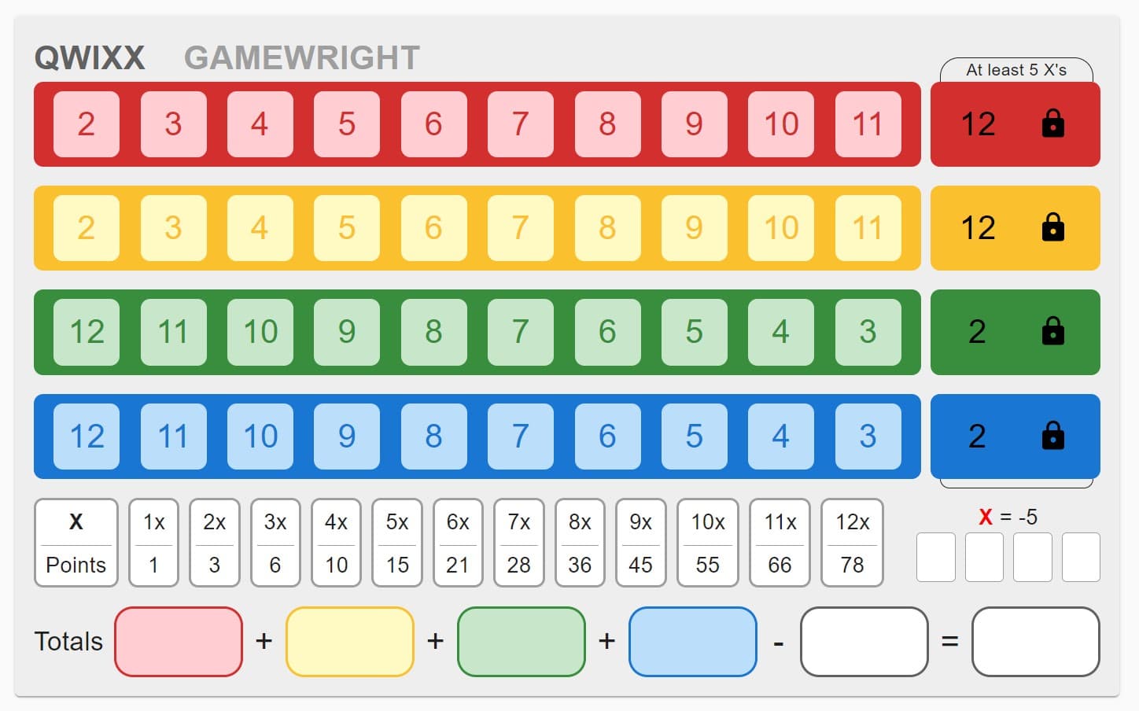The height and width of the screenshot is (711, 1139).
Task: Click the X = -5 penalty label
Action: click(1008, 517)
